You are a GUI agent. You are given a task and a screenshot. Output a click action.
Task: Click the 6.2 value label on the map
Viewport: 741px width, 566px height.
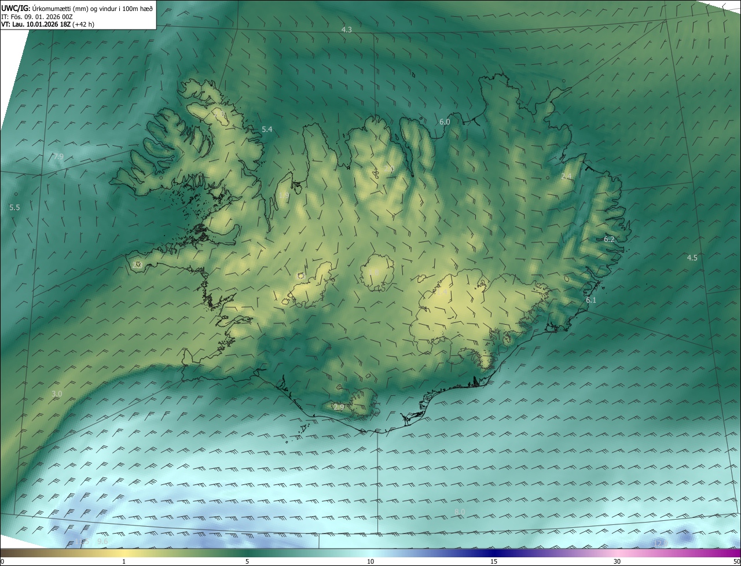point(609,239)
